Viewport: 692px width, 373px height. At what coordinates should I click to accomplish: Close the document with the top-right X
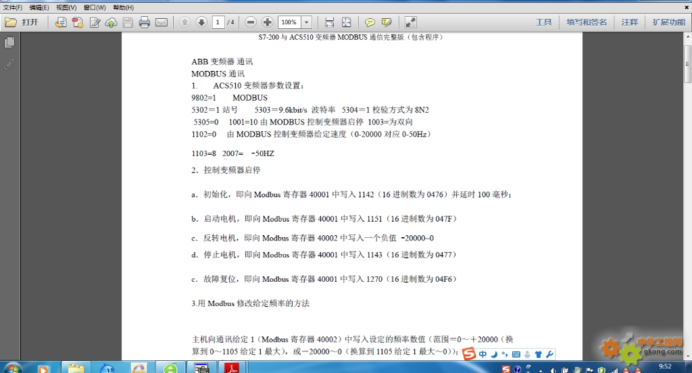[x=687, y=7]
